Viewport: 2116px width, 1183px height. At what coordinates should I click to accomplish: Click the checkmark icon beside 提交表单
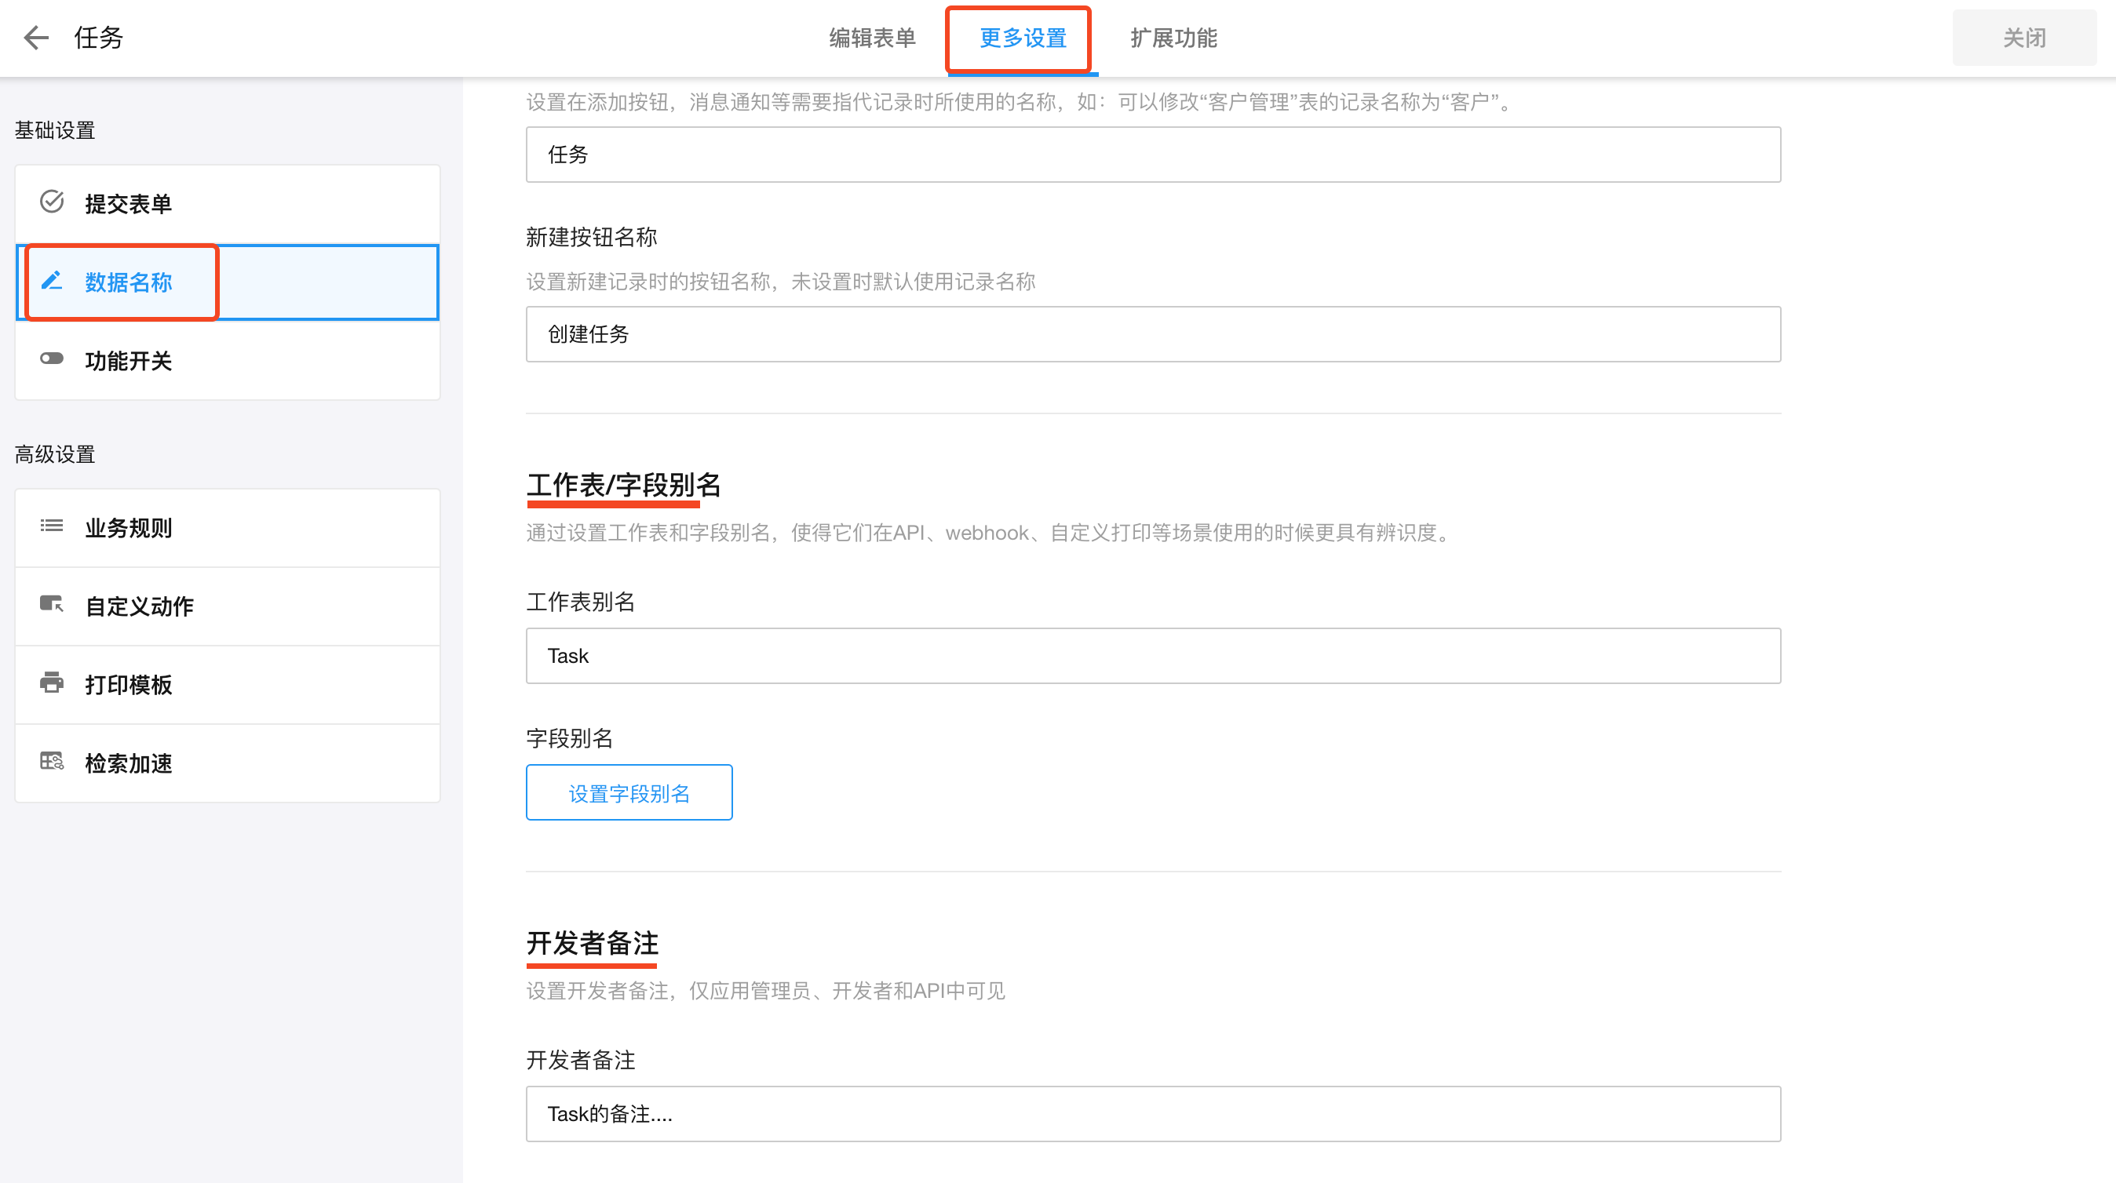[x=52, y=202]
